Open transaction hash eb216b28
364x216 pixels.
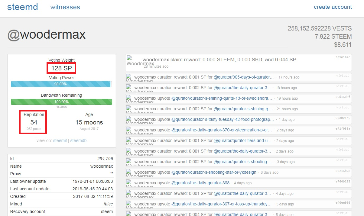tap(343, 171)
